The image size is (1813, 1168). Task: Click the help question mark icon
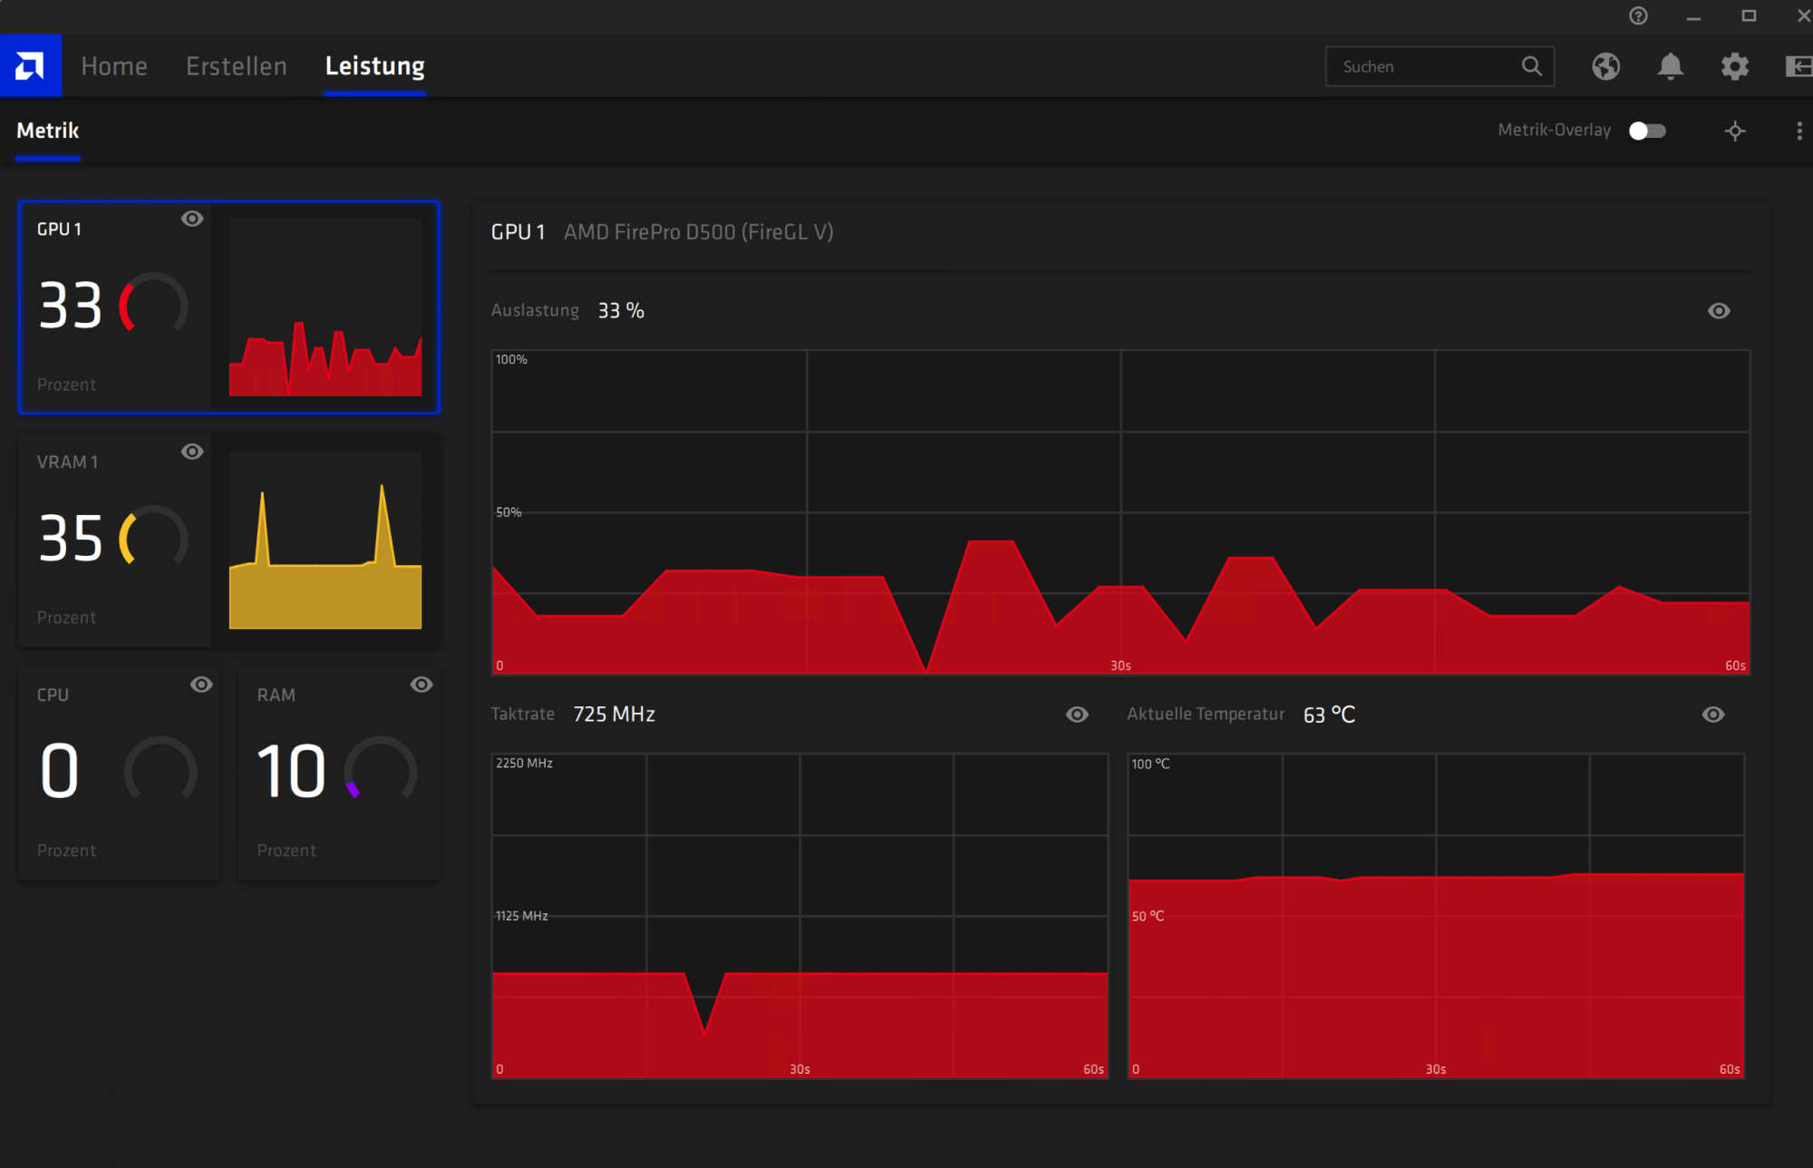point(1638,15)
